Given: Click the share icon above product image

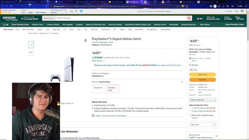Looking at the screenshot, I should [86, 40].
